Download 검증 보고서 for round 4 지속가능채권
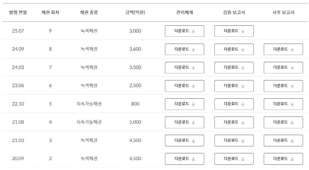The image size is (309, 170). pyautogui.click(x=234, y=122)
